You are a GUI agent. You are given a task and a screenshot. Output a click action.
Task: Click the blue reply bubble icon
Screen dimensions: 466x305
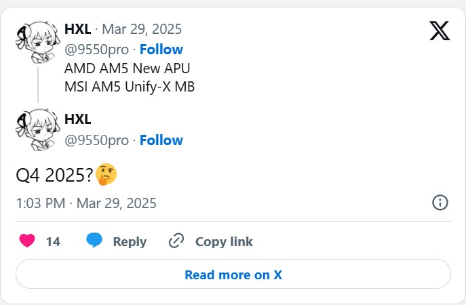pos(94,240)
